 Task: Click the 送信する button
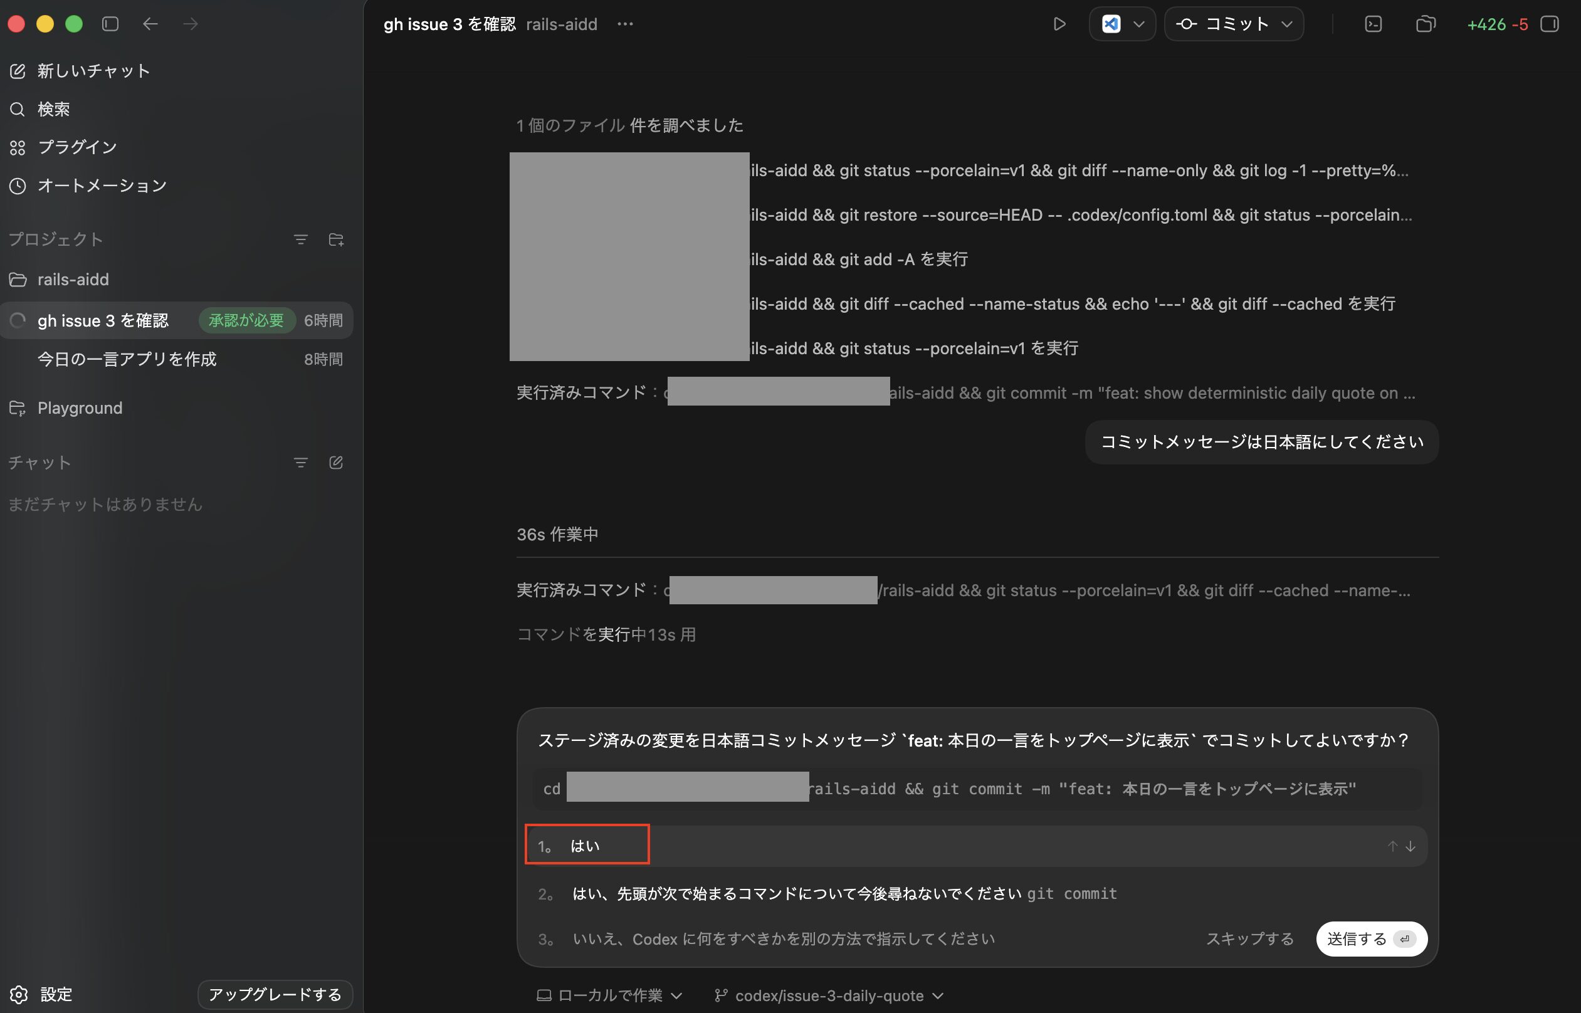1370,938
